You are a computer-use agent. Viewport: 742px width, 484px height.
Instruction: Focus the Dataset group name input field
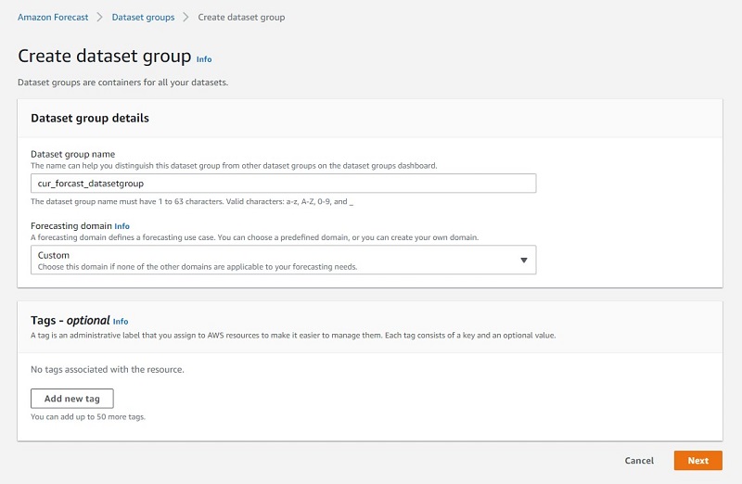point(283,183)
